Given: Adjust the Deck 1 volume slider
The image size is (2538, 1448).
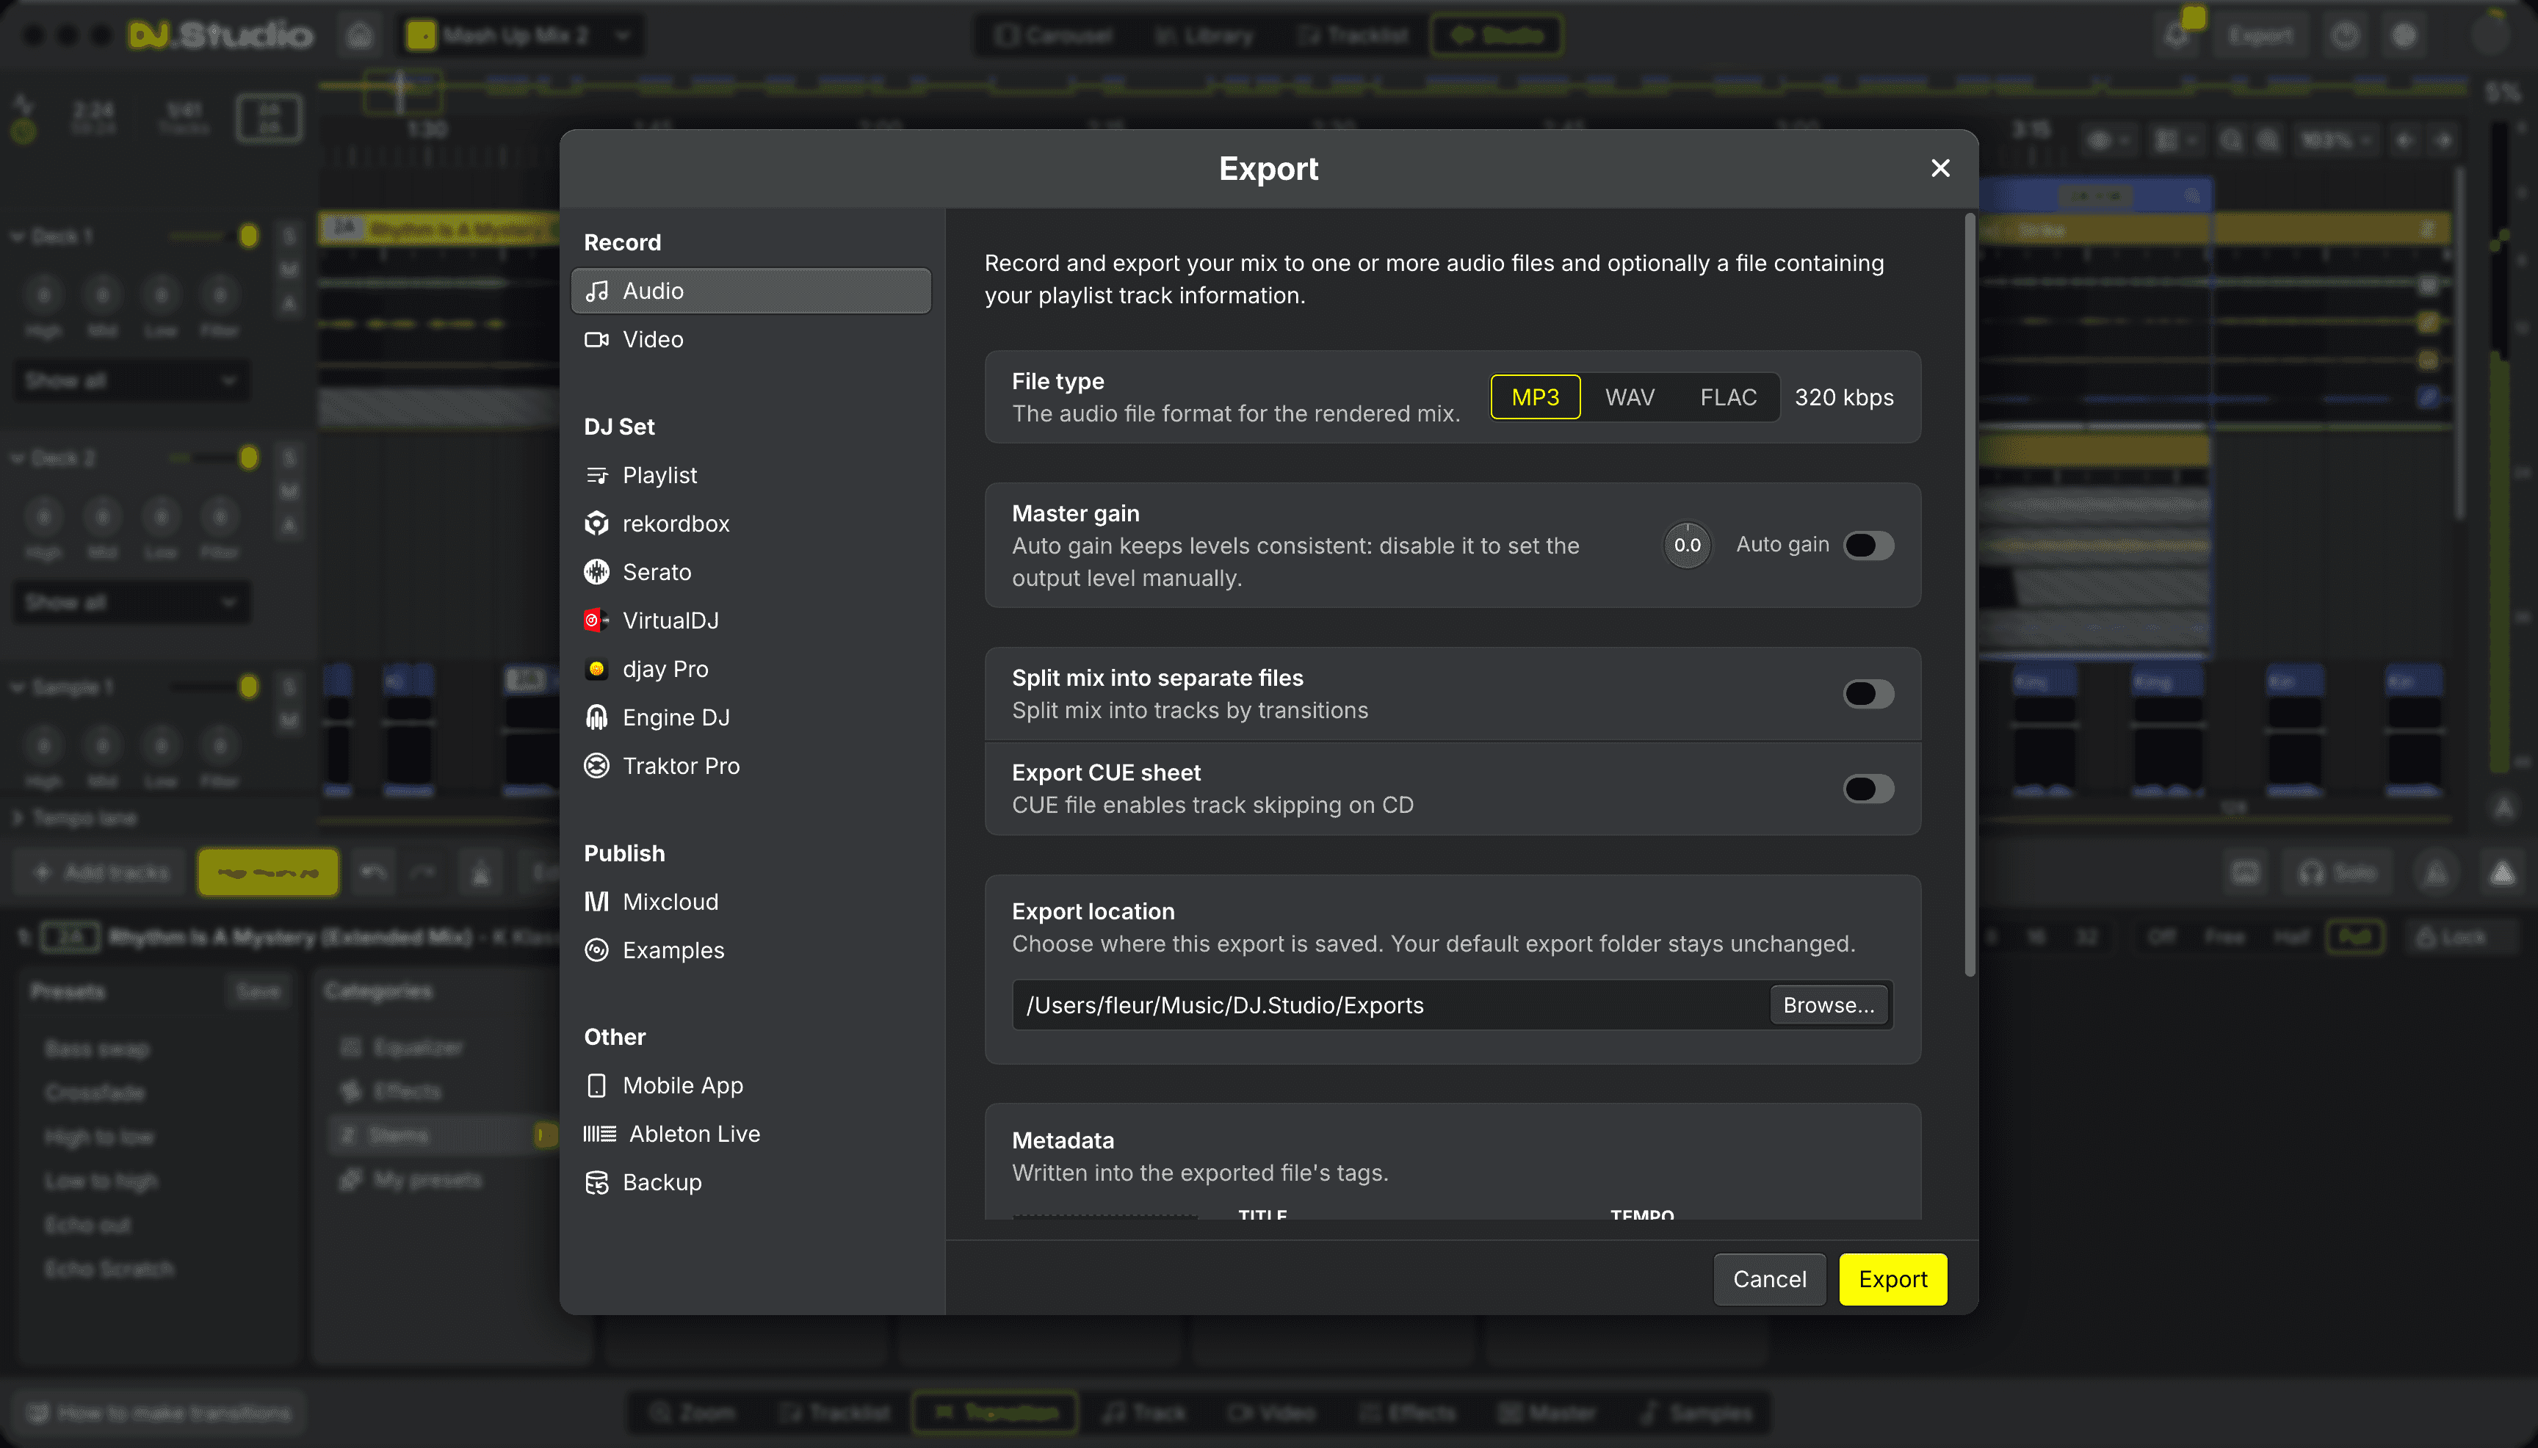Looking at the screenshot, I should (x=213, y=236).
